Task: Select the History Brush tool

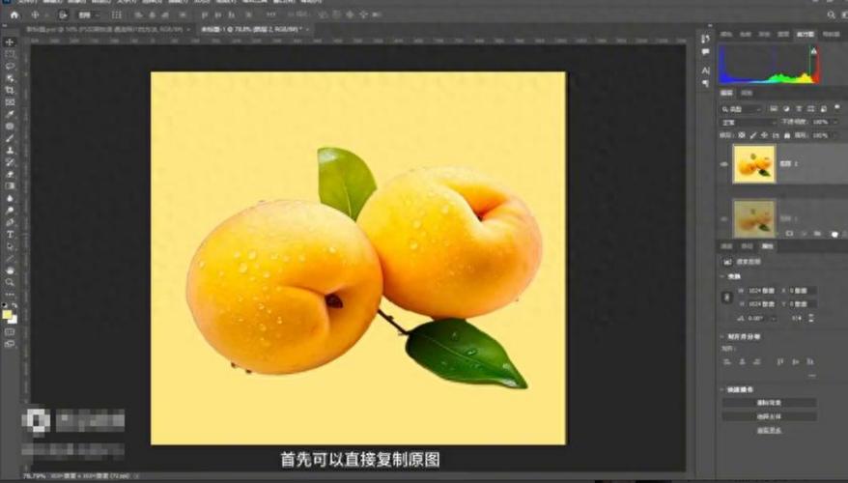Action: pos(10,162)
